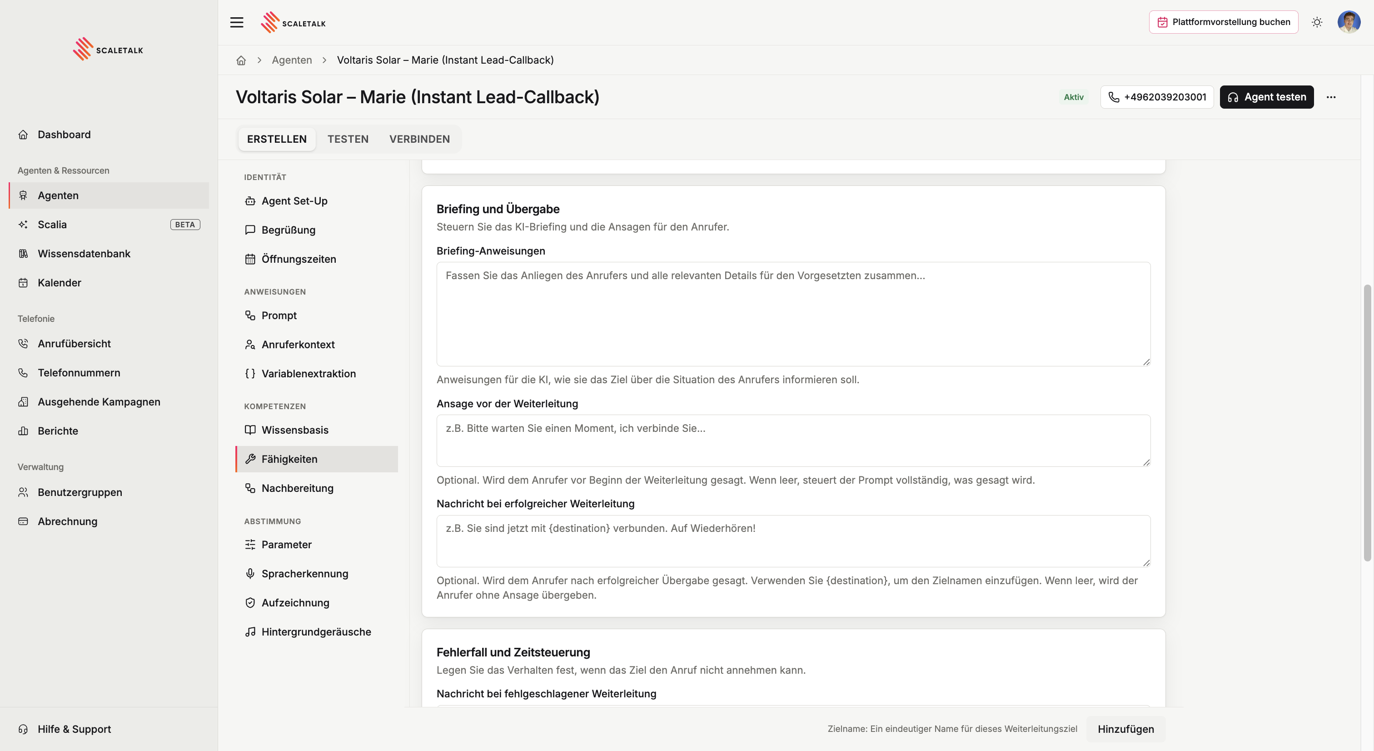
Task: Click the Aufzeichnung shield icon
Action: click(250, 603)
